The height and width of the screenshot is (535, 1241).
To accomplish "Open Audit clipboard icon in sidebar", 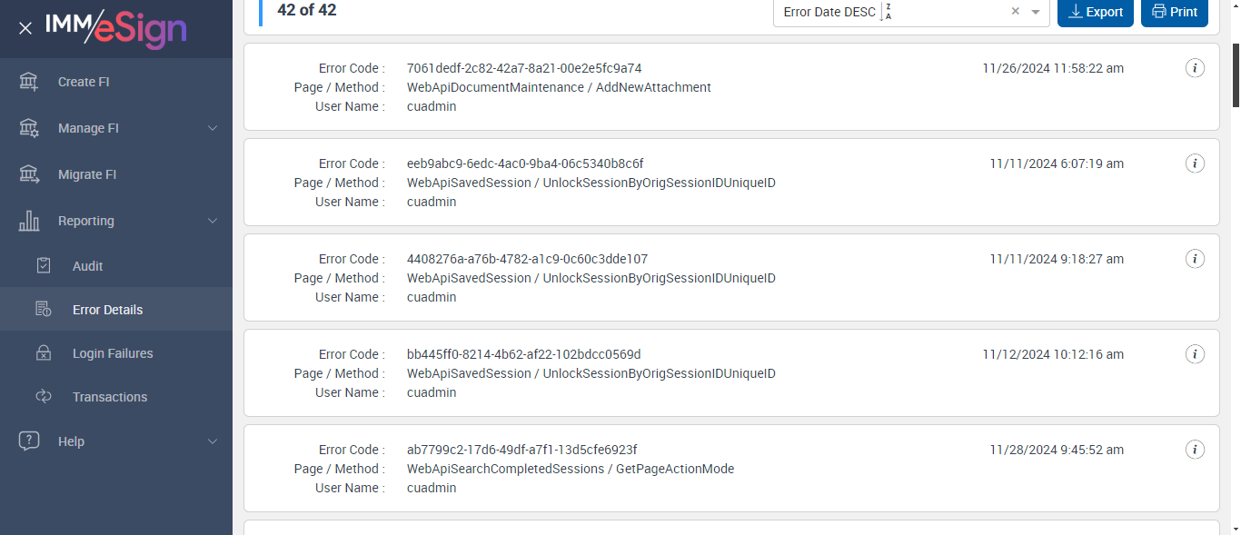I will pos(44,266).
